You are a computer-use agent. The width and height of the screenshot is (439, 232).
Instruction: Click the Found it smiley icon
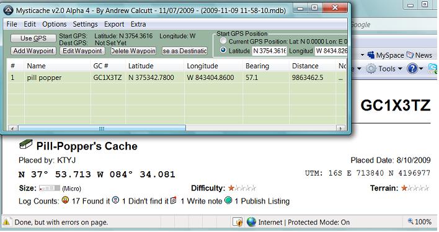pyautogui.click(x=66, y=200)
